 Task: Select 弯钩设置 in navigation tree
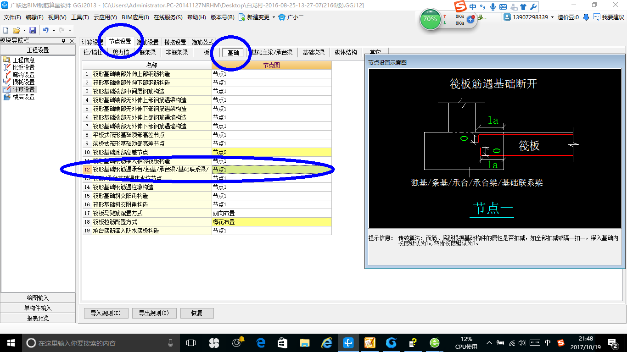[23, 75]
